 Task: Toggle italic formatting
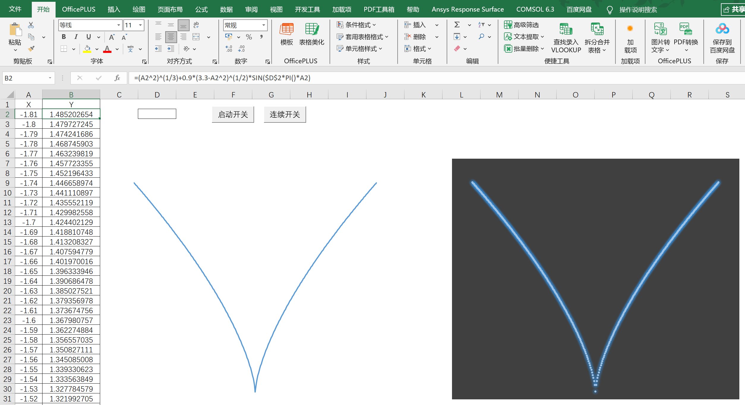(76, 37)
